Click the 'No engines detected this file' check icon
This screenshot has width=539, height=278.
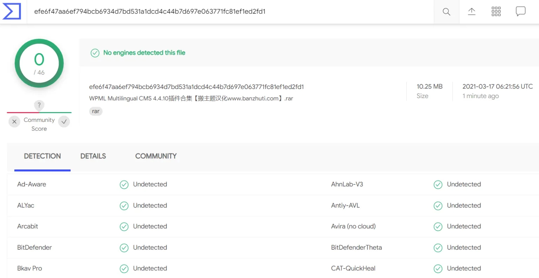tap(95, 53)
